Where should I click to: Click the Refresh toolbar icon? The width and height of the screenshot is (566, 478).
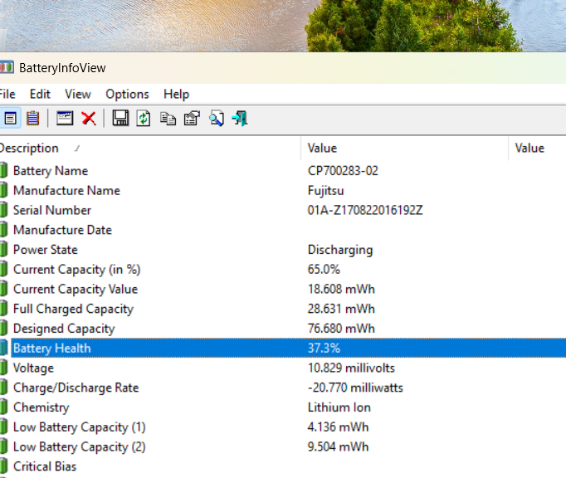click(x=144, y=118)
